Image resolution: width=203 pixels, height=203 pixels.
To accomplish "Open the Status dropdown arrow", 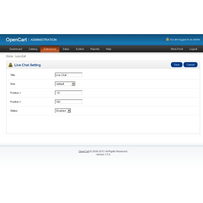I will coord(69,111).
